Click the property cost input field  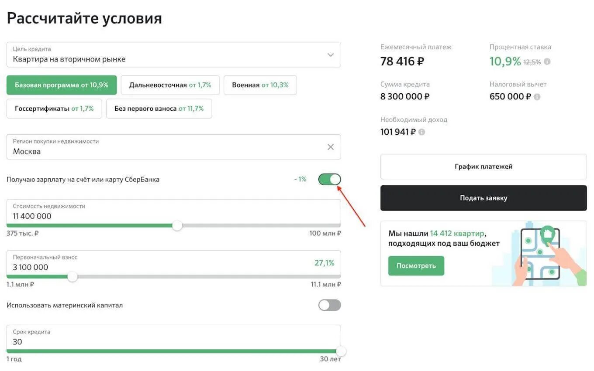[173, 216]
